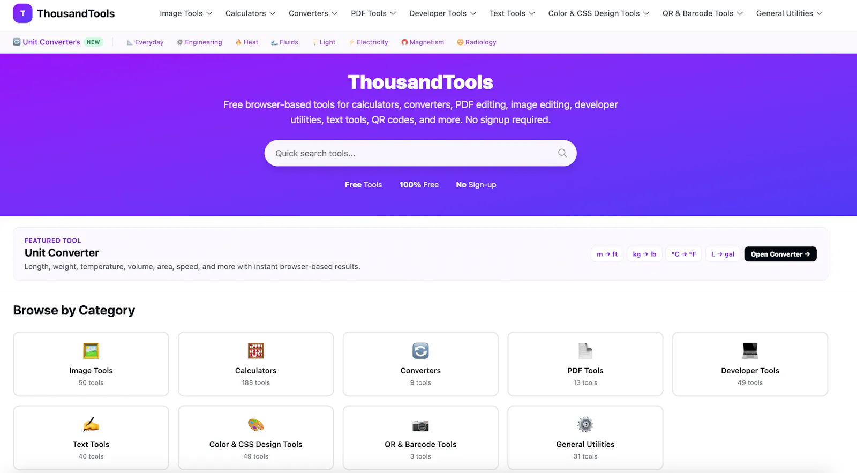This screenshot has height=473, width=857.
Task: Click the '9 tools' count text
Action: click(x=420, y=382)
